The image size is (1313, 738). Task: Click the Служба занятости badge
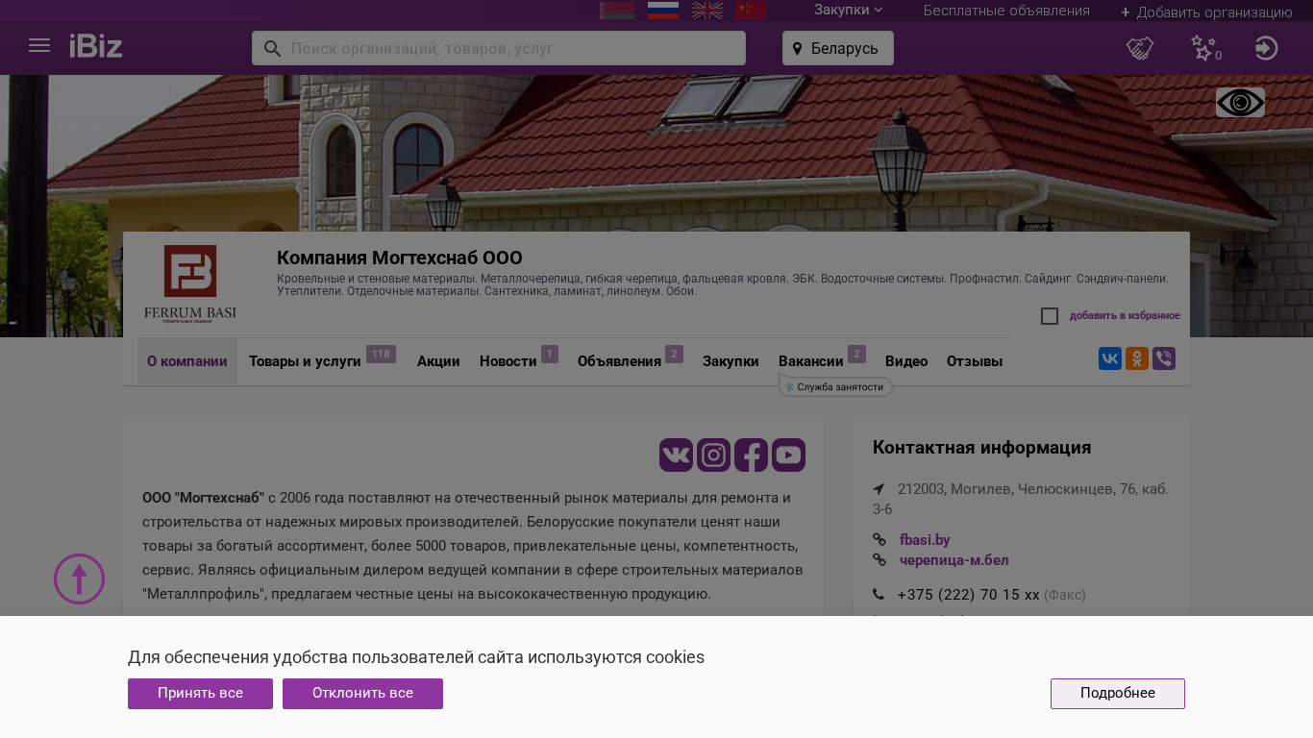(x=835, y=386)
